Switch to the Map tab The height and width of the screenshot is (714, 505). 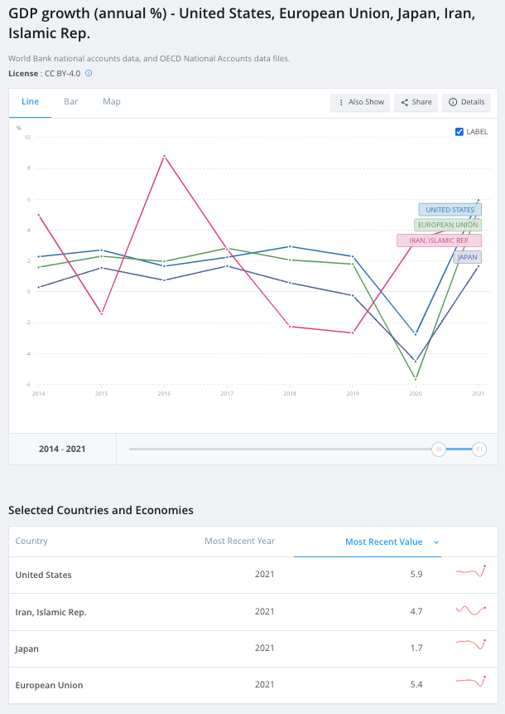112,101
